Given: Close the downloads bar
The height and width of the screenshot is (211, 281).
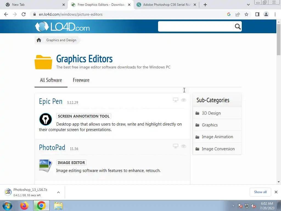Looking at the screenshot, I should click(276, 192).
